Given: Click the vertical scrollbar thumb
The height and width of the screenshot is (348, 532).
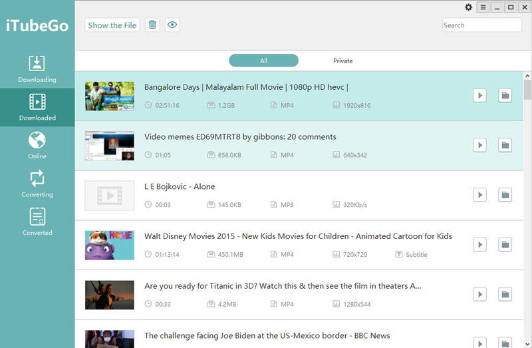Looking at the screenshot, I should click(x=527, y=90).
